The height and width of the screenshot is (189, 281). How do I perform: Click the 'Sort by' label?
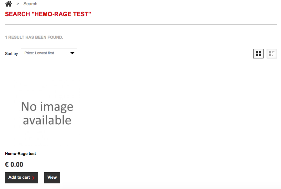coord(12,53)
